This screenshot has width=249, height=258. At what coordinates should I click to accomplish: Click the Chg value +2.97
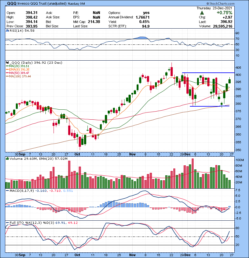click(228, 17)
